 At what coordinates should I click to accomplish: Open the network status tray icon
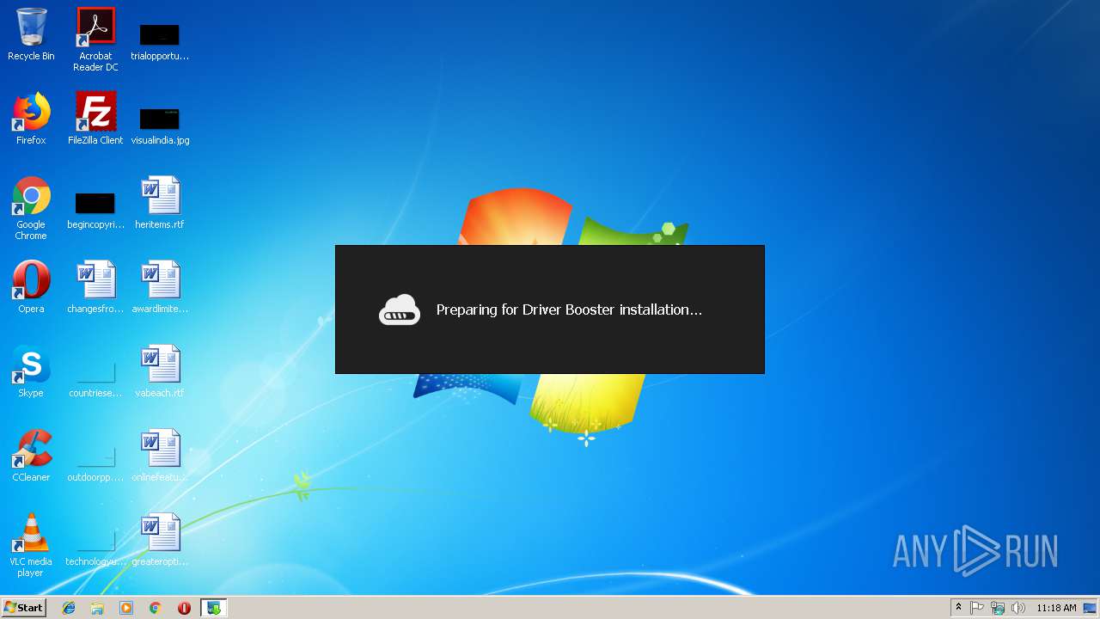click(998, 608)
